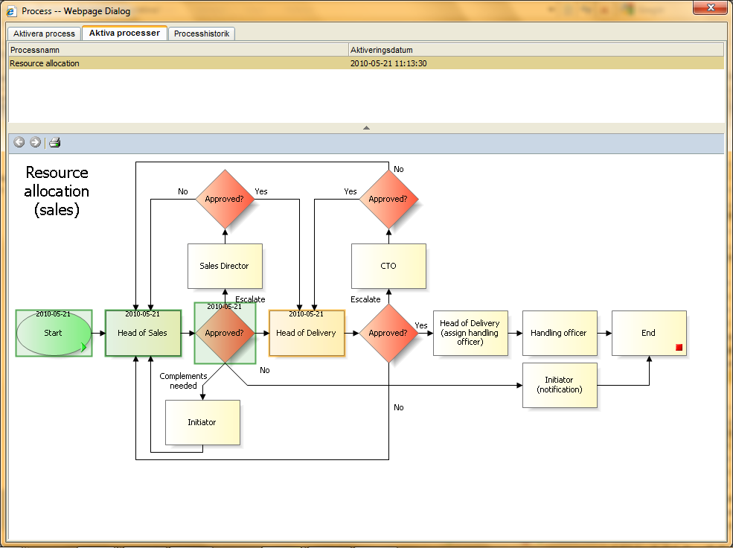This screenshot has height=548, width=733.
Task: Click the green Start node
Action: point(54,333)
